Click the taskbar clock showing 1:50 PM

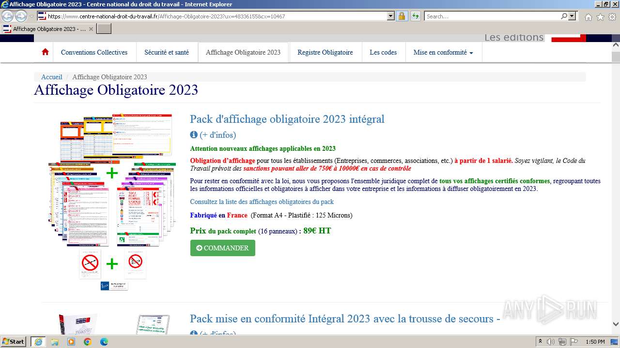pos(595,342)
